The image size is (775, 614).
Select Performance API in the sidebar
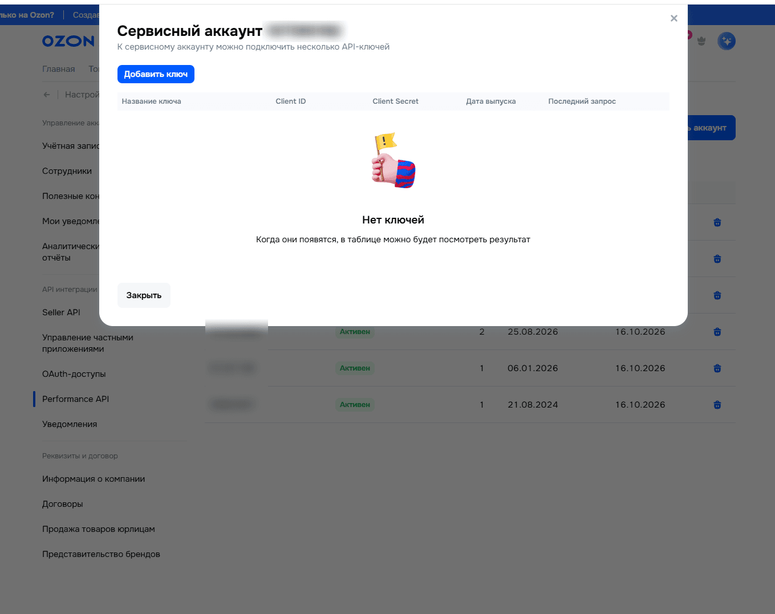coord(75,399)
